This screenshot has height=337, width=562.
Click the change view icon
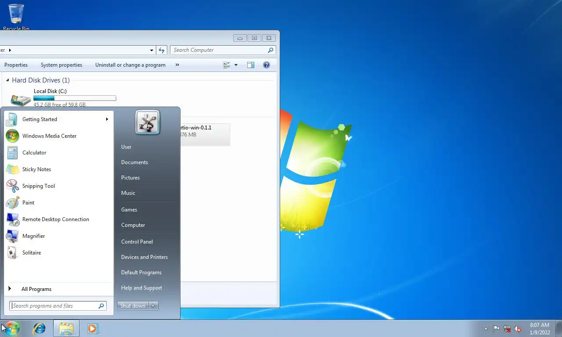tap(227, 65)
